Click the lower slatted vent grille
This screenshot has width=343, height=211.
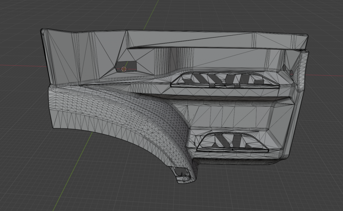pyautogui.click(x=232, y=142)
